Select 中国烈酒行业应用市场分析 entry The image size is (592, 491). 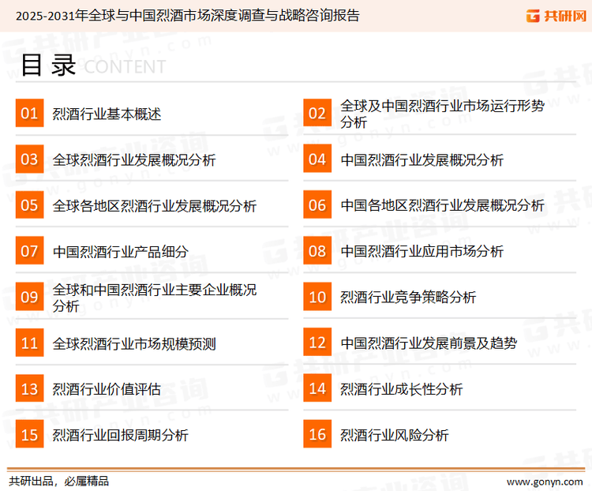click(x=422, y=252)
